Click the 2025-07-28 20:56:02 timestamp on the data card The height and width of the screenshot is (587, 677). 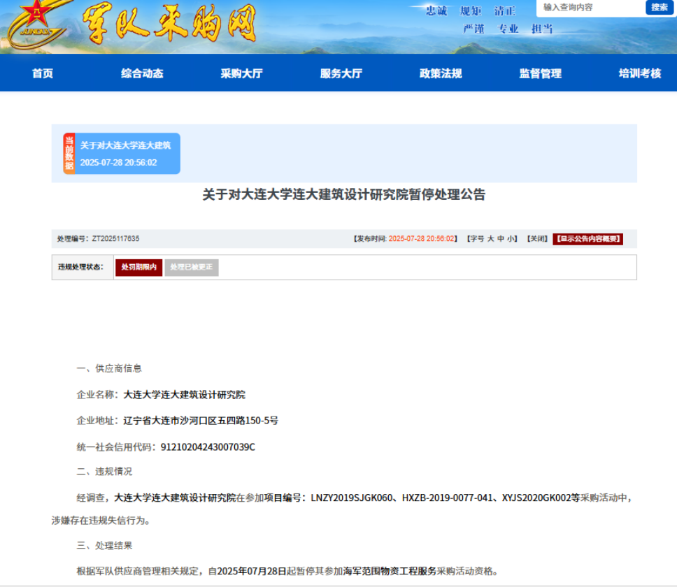pos(119,163)
